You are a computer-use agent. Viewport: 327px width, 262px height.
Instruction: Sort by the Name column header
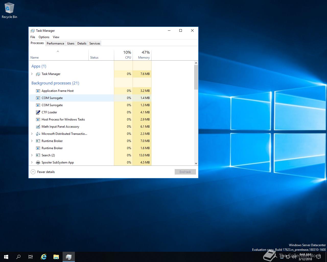click(59, 55)
